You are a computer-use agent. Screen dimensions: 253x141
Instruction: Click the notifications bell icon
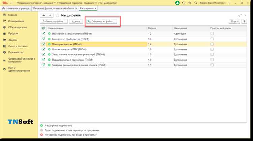177,3
